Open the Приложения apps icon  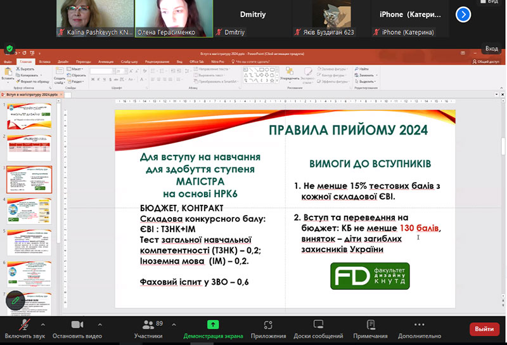(x=268, y=325)
